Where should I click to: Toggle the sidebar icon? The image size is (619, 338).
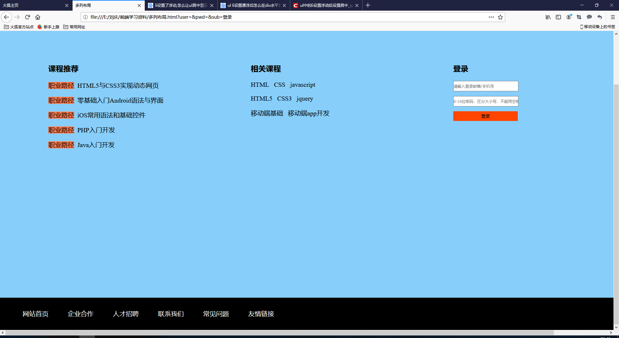click(558, 17)
